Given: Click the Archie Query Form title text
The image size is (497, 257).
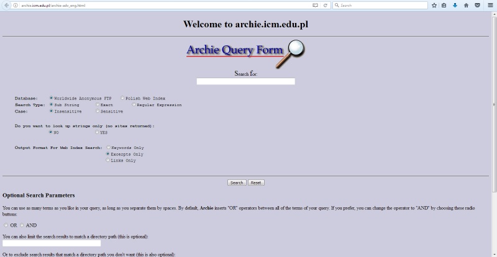Looking at the screenshot, I should tap(235, 50).
